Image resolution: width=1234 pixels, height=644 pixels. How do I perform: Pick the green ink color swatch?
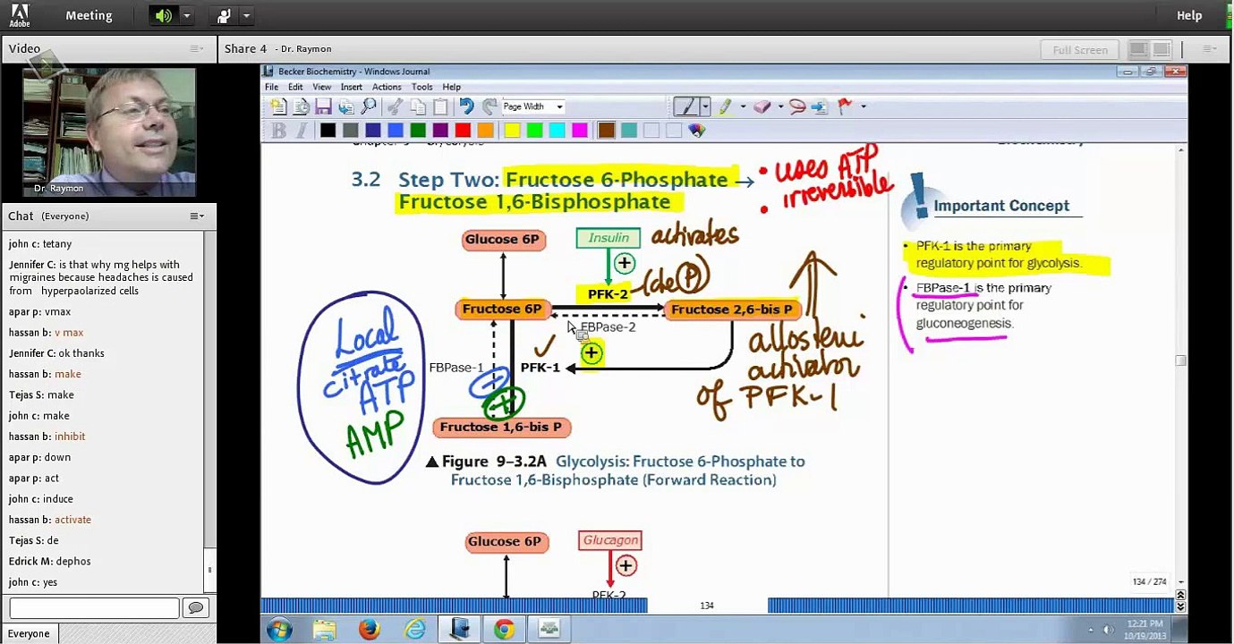pos(418,131)
